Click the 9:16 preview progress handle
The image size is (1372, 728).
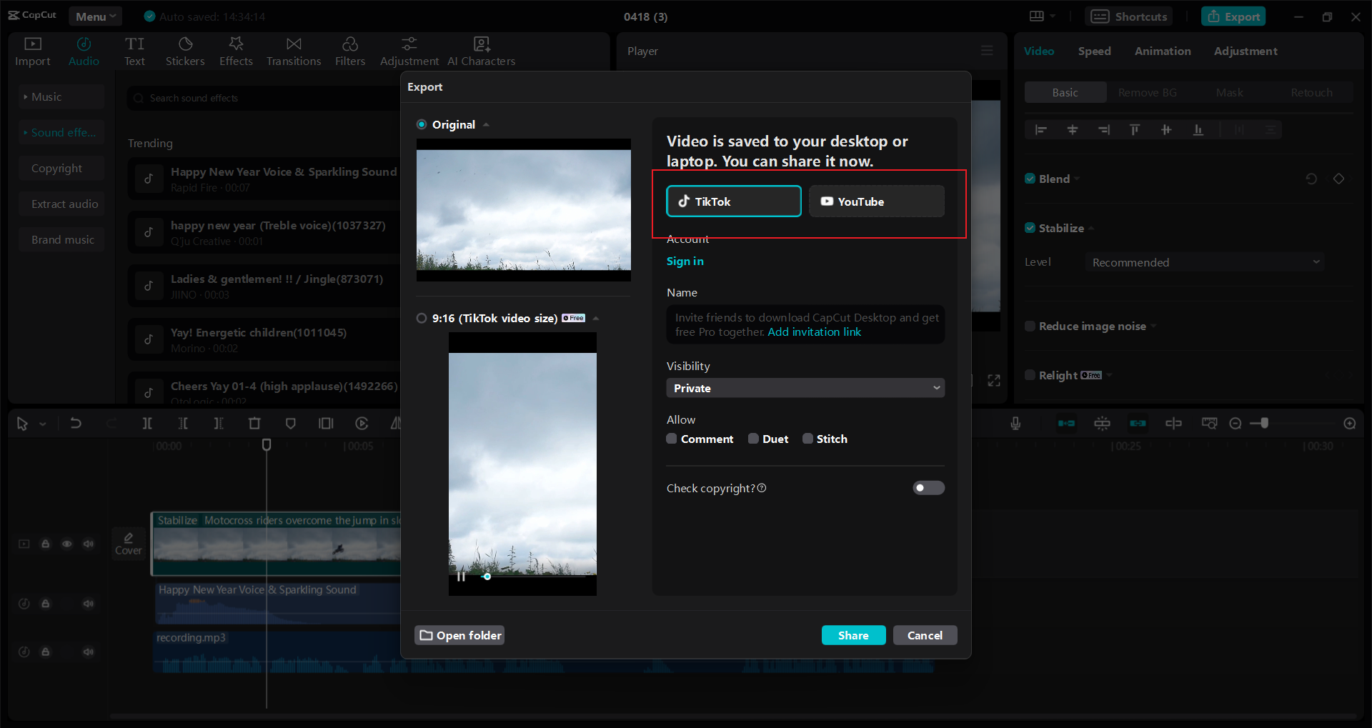coord(487,577)
